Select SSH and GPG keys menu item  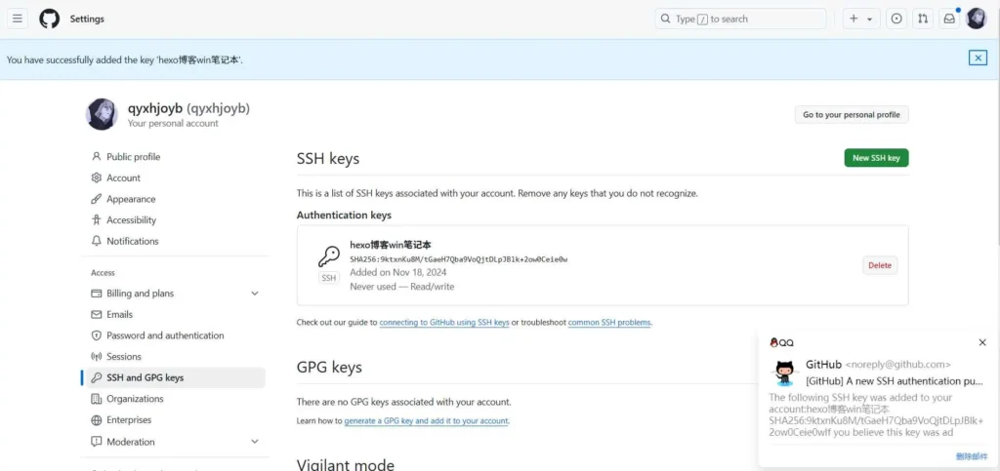coord(145,377)
